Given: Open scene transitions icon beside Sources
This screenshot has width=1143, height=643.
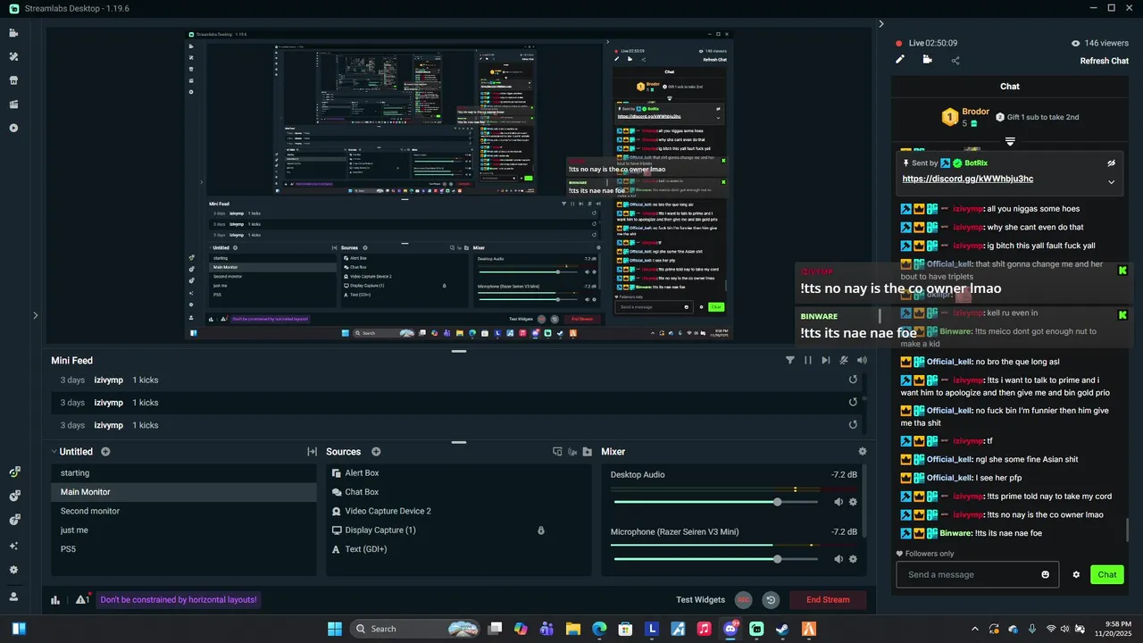Looking at the screenshot, I should coord(312,452).
